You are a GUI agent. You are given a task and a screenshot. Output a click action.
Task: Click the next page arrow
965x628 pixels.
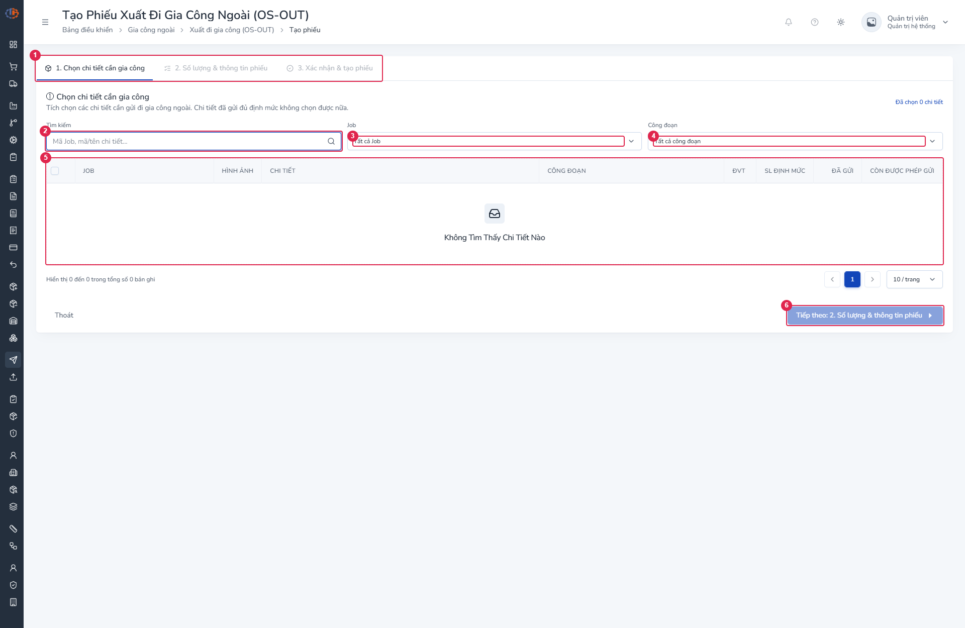point(873,279)
